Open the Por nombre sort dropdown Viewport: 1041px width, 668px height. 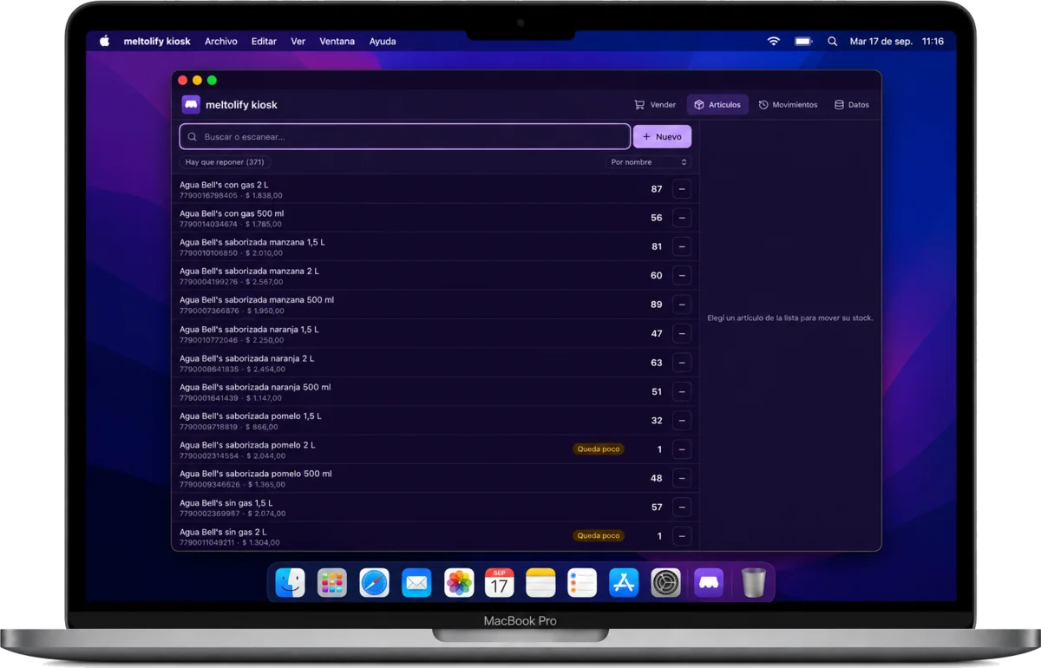coord(648,162)
